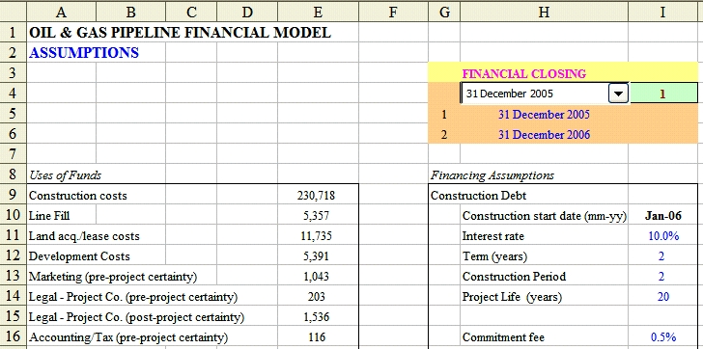Click the '31 December 2005' list entry in row 5
Viewport: 703px width, 349px height.
click(544, 115)
